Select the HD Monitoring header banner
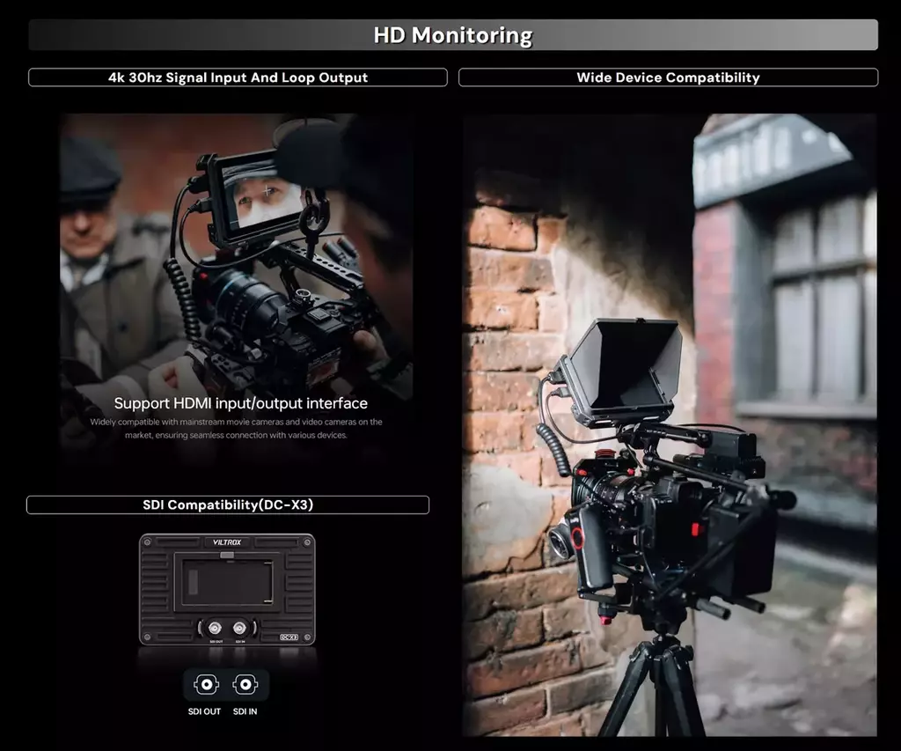The width and height of the screenshot is (901, 751). 452,35
